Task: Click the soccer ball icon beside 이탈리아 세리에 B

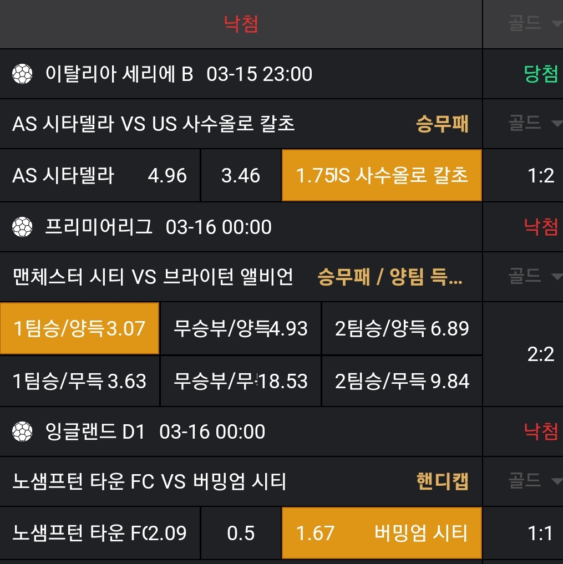Action: point(22,74)
